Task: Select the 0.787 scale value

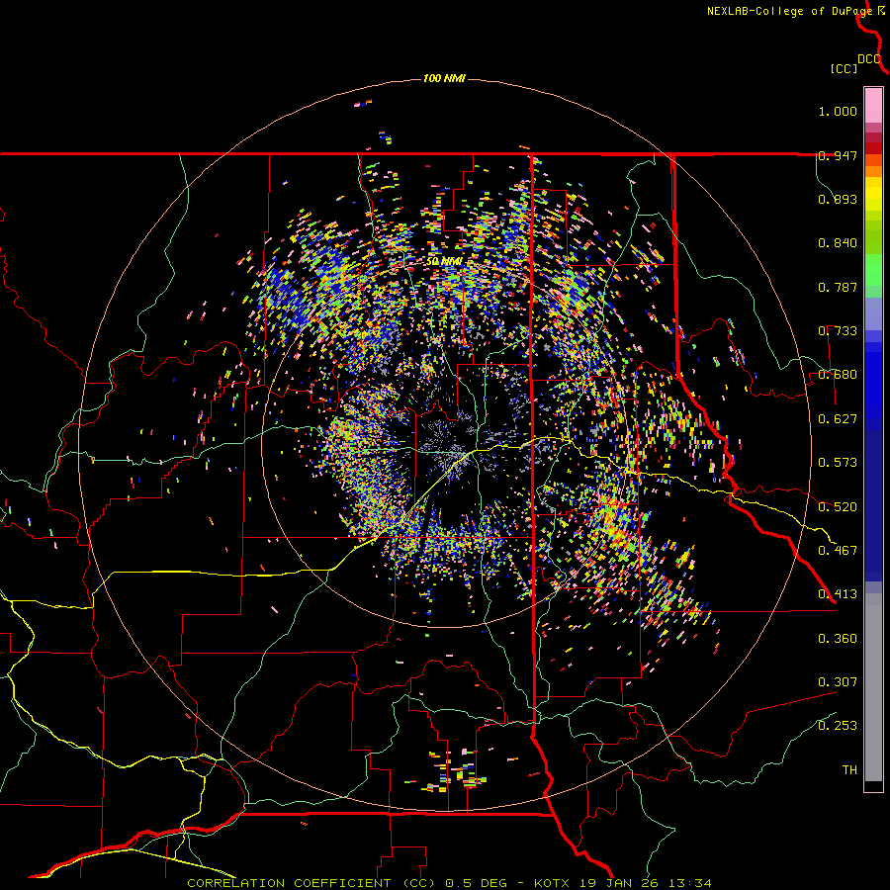Action: point(838,287)
